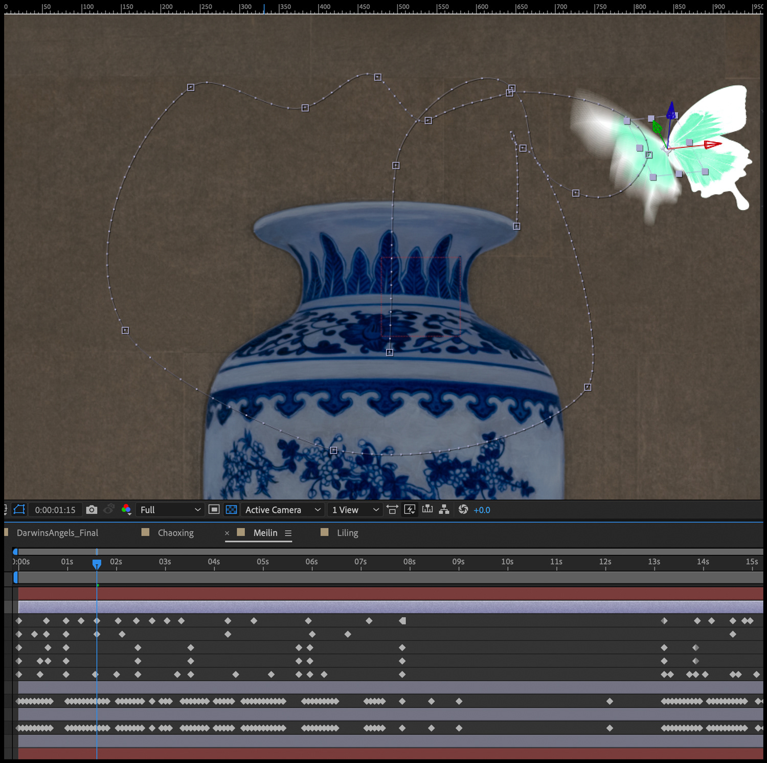Switch to the Liling timeline tab

348,533
